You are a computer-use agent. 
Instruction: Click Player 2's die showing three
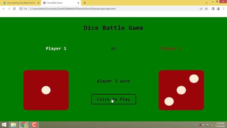[x=181, y=90]
